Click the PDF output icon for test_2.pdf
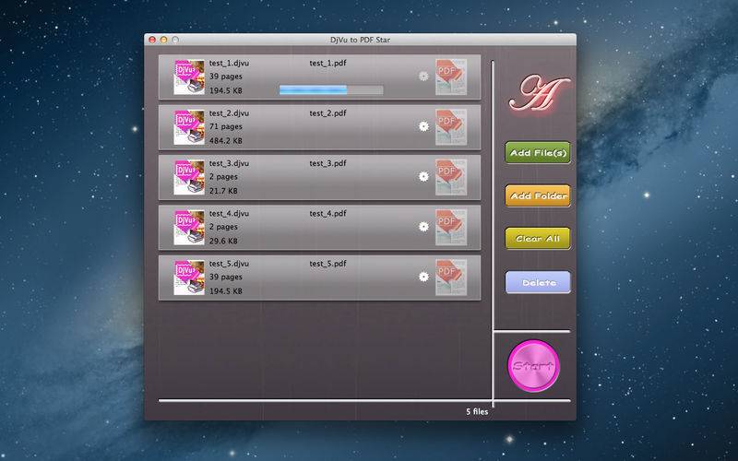 [x=451, y=127]
